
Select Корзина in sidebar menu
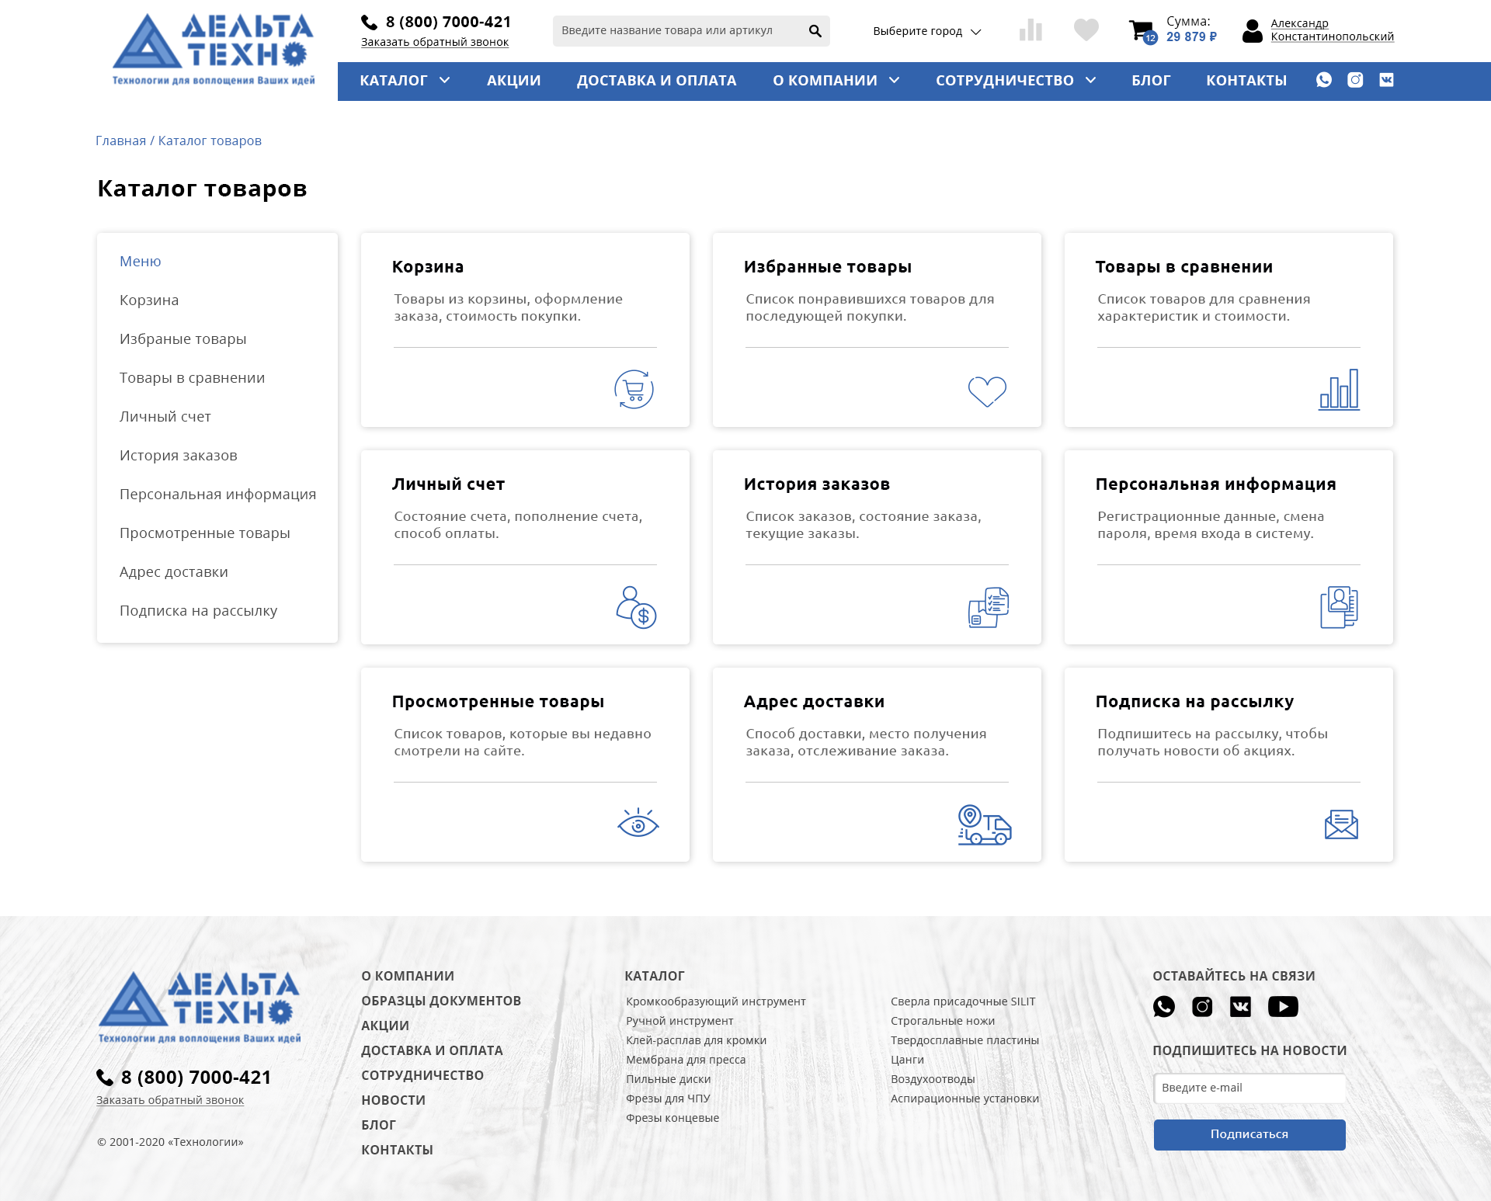pos(149,300)
